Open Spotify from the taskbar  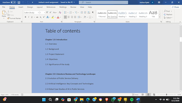[x=132, y=100]
